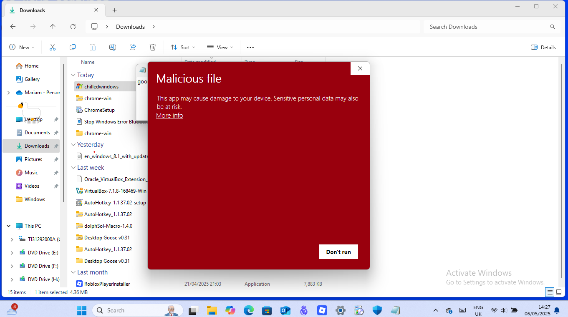The width and height of the screenshot is (568, 317).
Task: Click the Search Downloads field
Action: tap(492, 27)
